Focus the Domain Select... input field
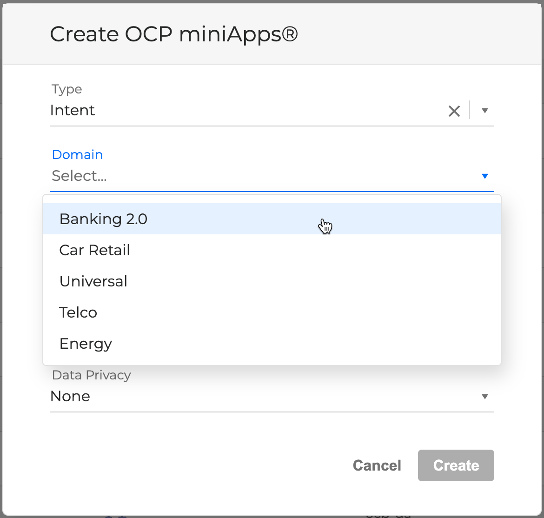 (x=232, y=176)
